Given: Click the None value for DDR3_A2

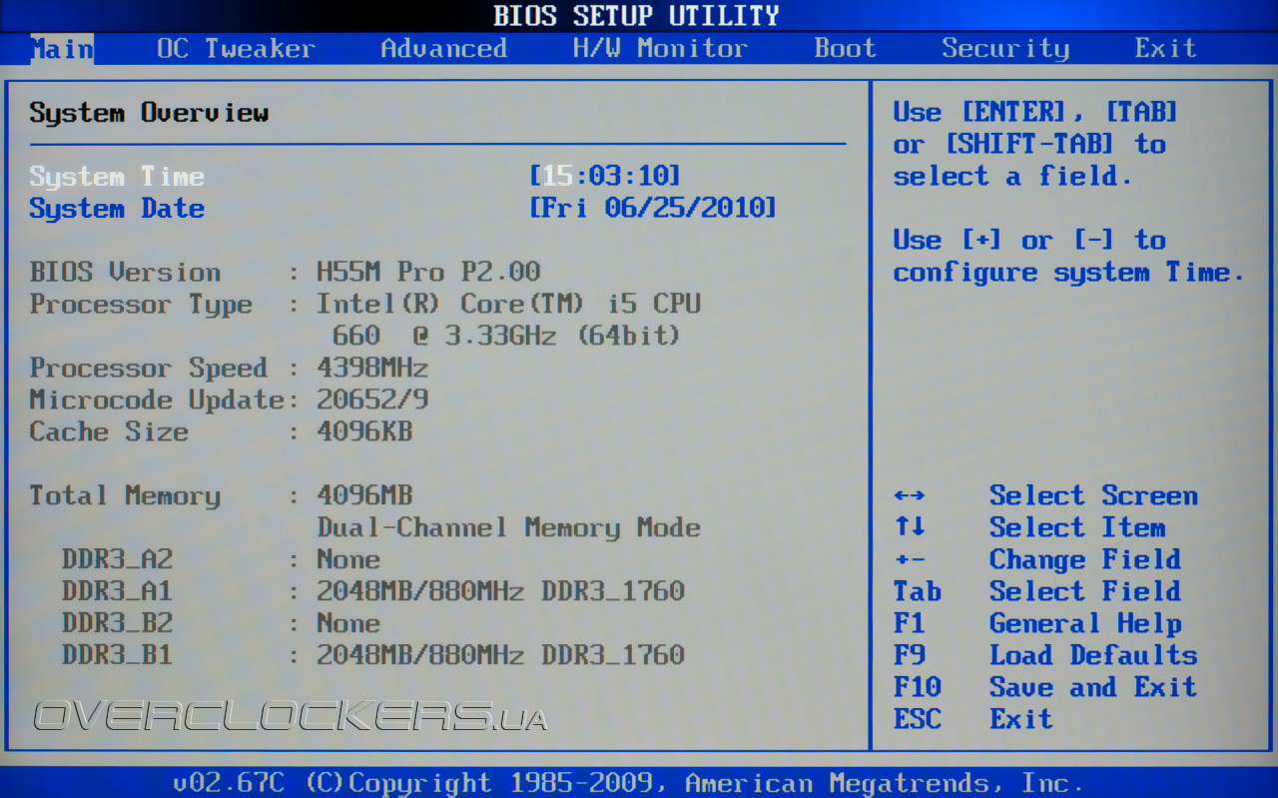Looking at the screenshot, I should [x=348, y=560].
